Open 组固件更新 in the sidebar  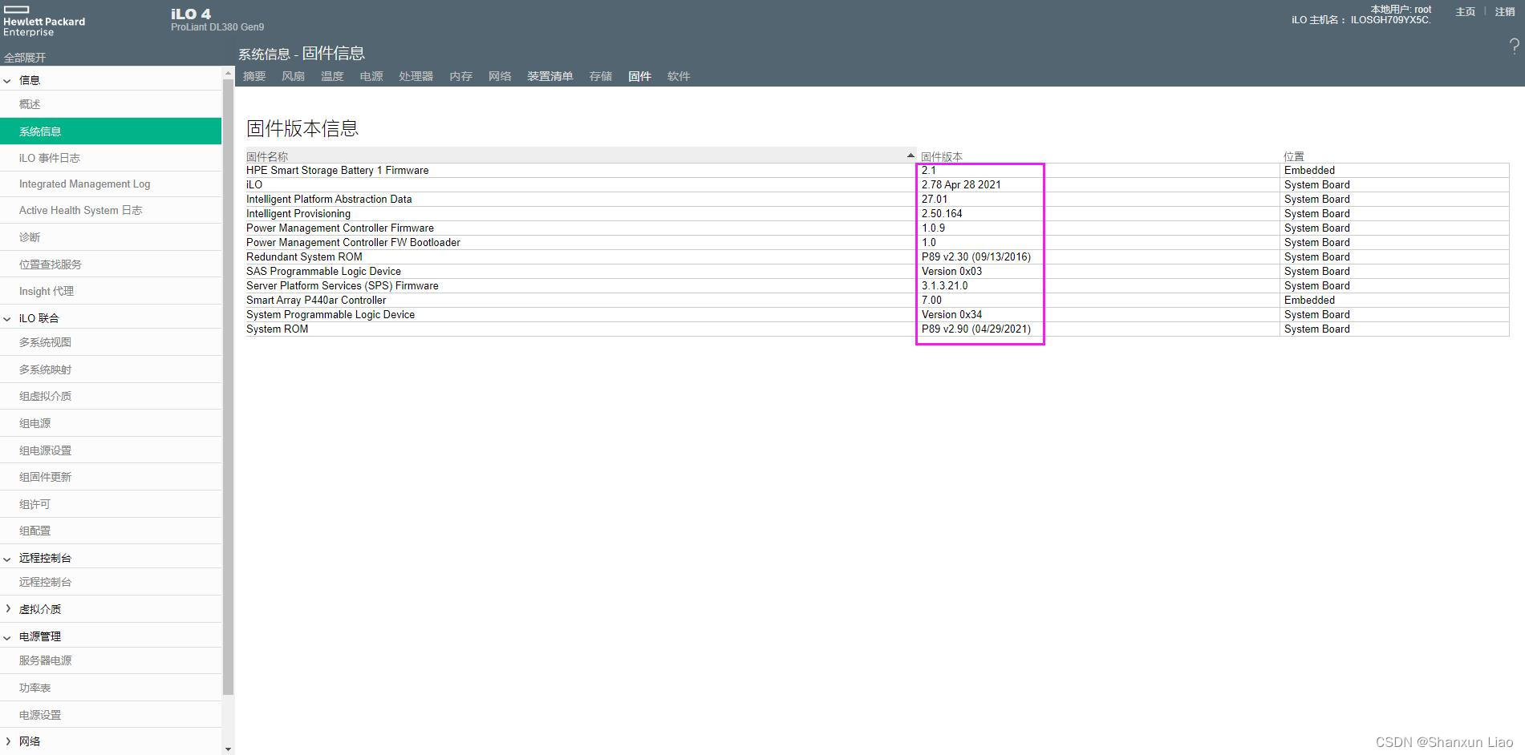[x=111, y=477]
